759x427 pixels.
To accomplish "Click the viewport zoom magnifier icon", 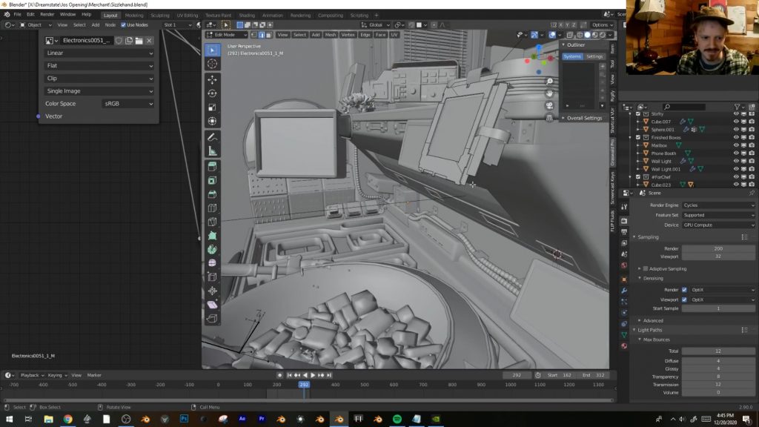I will pyautogui.click(x=549, y=82).
